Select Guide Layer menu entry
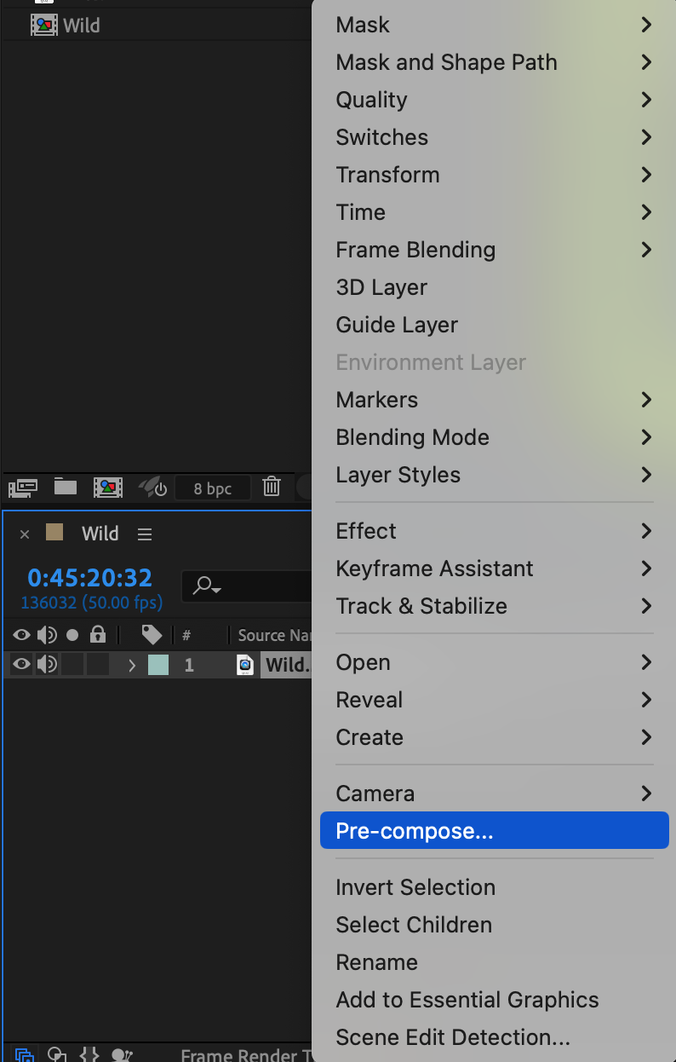Screen dimensions: 676x1062 [x=397, y=325]
